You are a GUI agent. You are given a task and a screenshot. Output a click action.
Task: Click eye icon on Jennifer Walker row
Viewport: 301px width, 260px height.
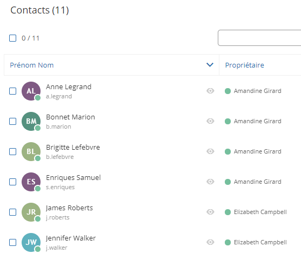(x=210, y=242)
